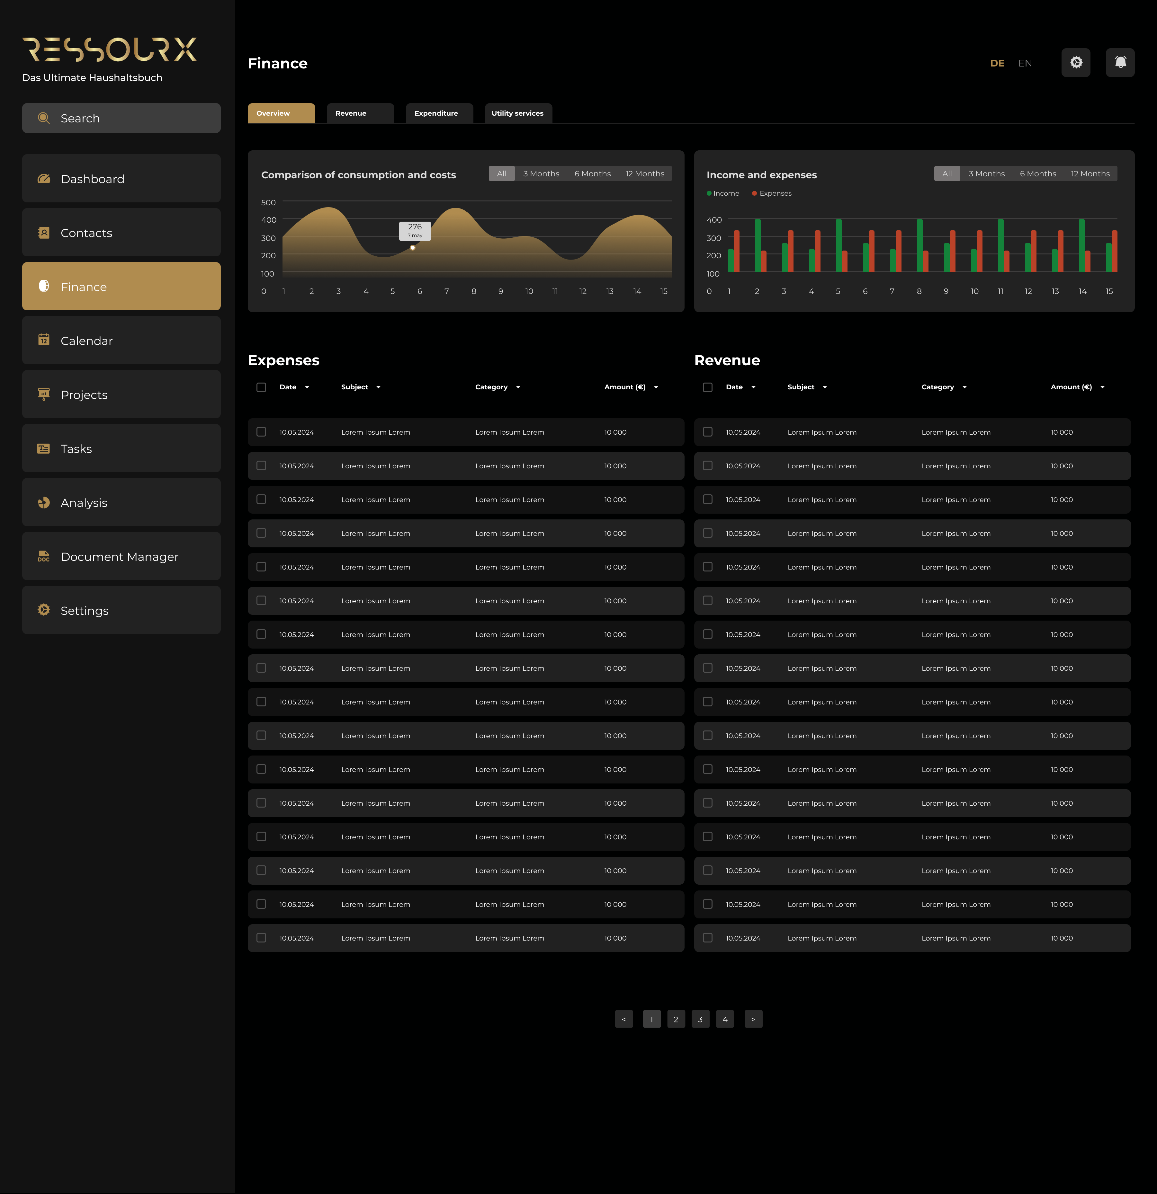The height and width of the screenshot is (1194, 1157).
Task: Click the "Comparison of consumption and costs" title
Action: [x=358, y=175]
